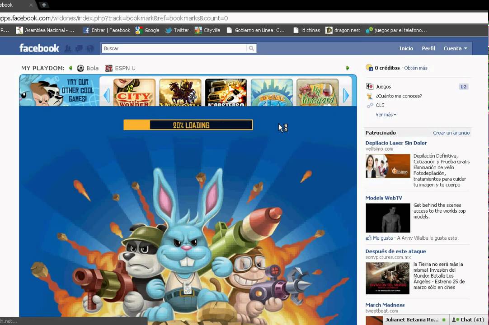
Task: Expand the Ver más list
Action: (x=386, y=115)
